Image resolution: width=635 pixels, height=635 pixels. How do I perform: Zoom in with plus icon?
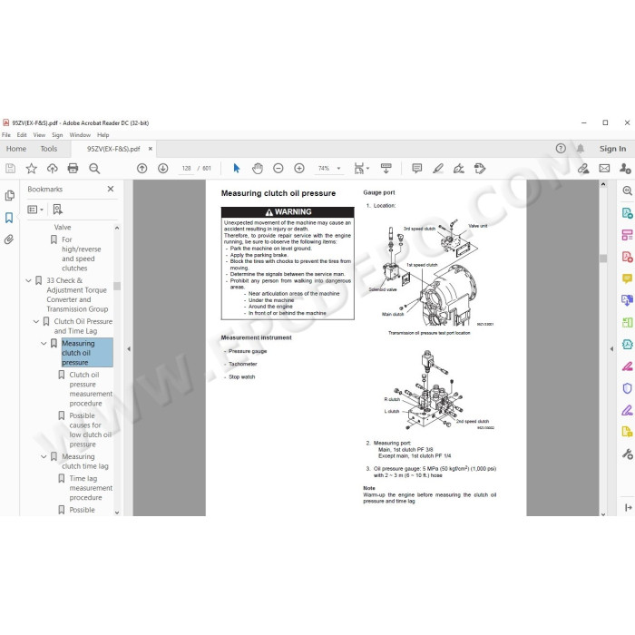pos(299,169)
